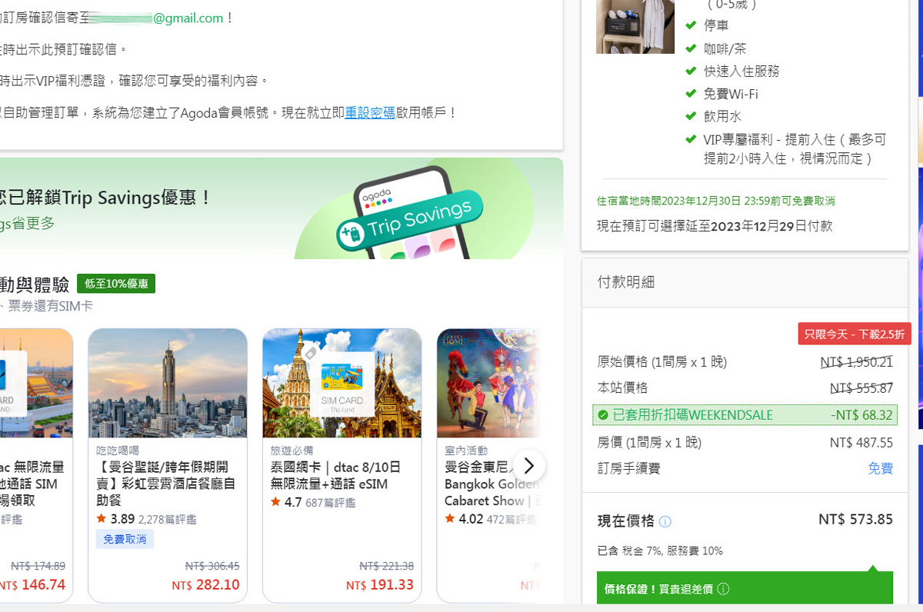This screenshot has width=923, height=612.
Task: Open info icon beside 現在價格
Action: tap(665, 521)
